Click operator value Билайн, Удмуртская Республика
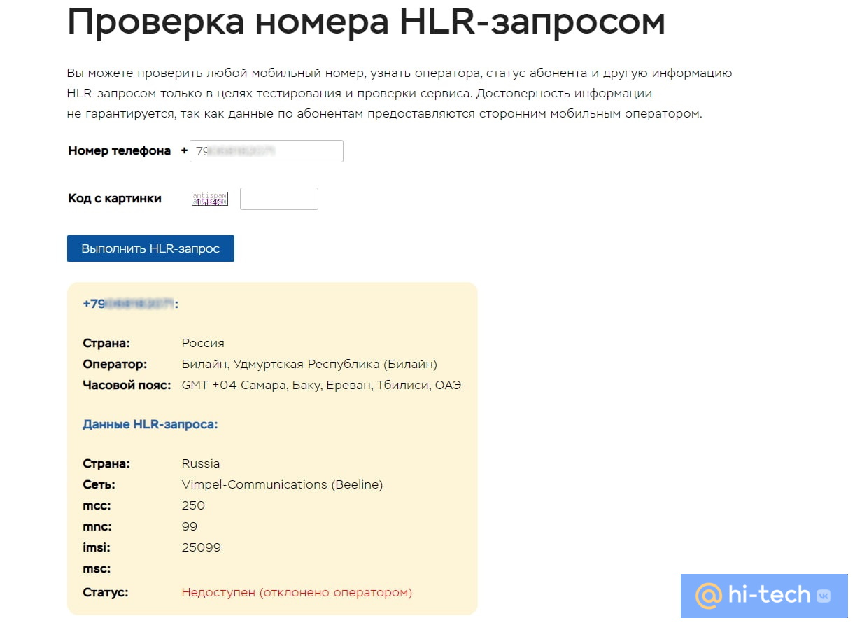This screenshot has width=855, height=625. (309, 364)
